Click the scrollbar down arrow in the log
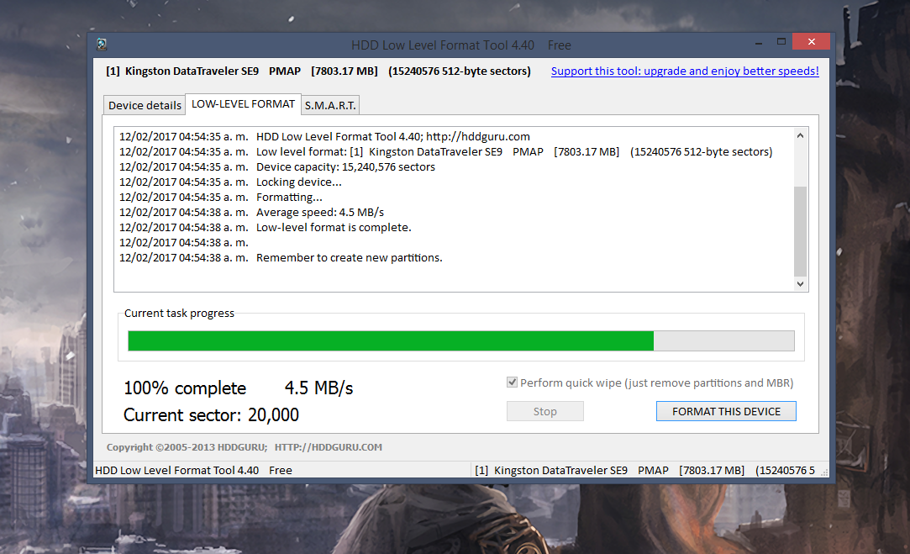The height and width of the screenshot is (554, 910). [800, 283]
